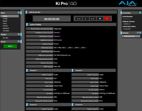
Task: Open the Status menu item
Action: [x=9, y=16]
